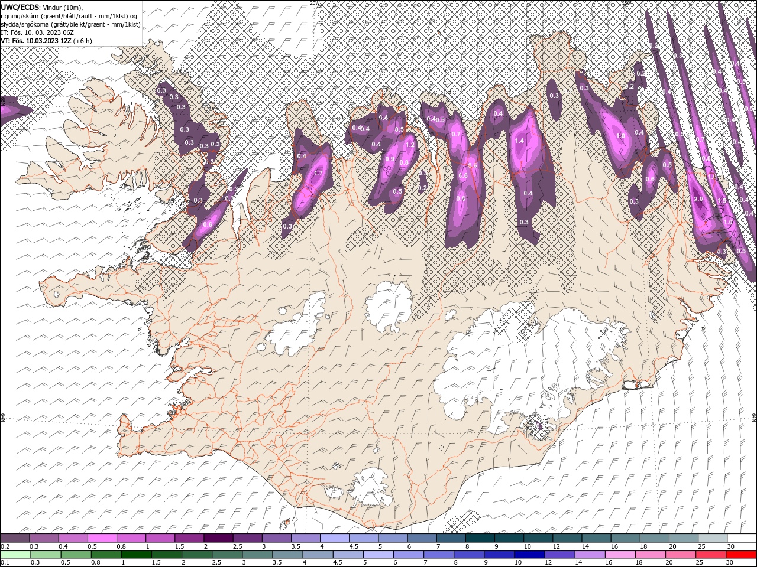This screenshot has width=757, height=567.
Task: Pick the top-row swatch above 6
Action: [422, 538]
